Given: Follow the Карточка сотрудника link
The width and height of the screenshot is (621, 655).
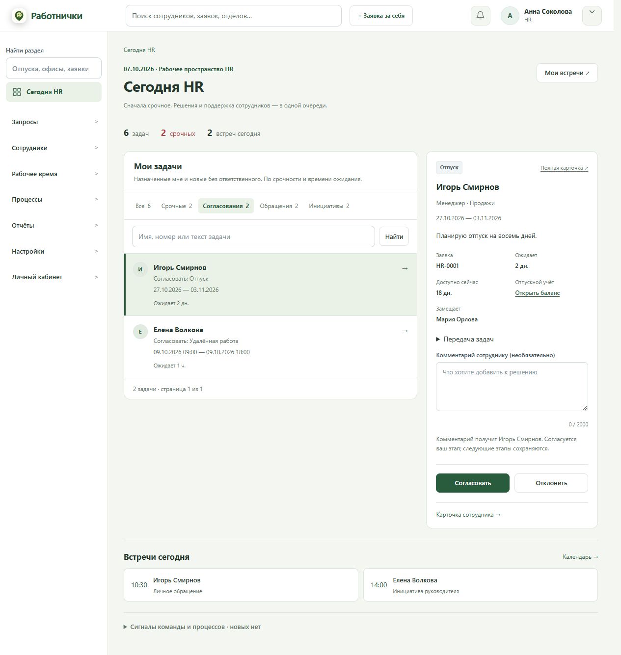Looking at the screenshot, I should point(468,515).
